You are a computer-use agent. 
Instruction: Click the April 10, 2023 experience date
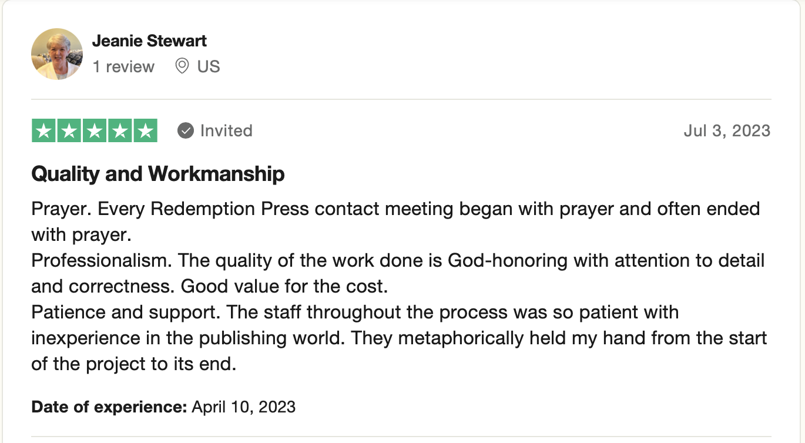(244, 407)
